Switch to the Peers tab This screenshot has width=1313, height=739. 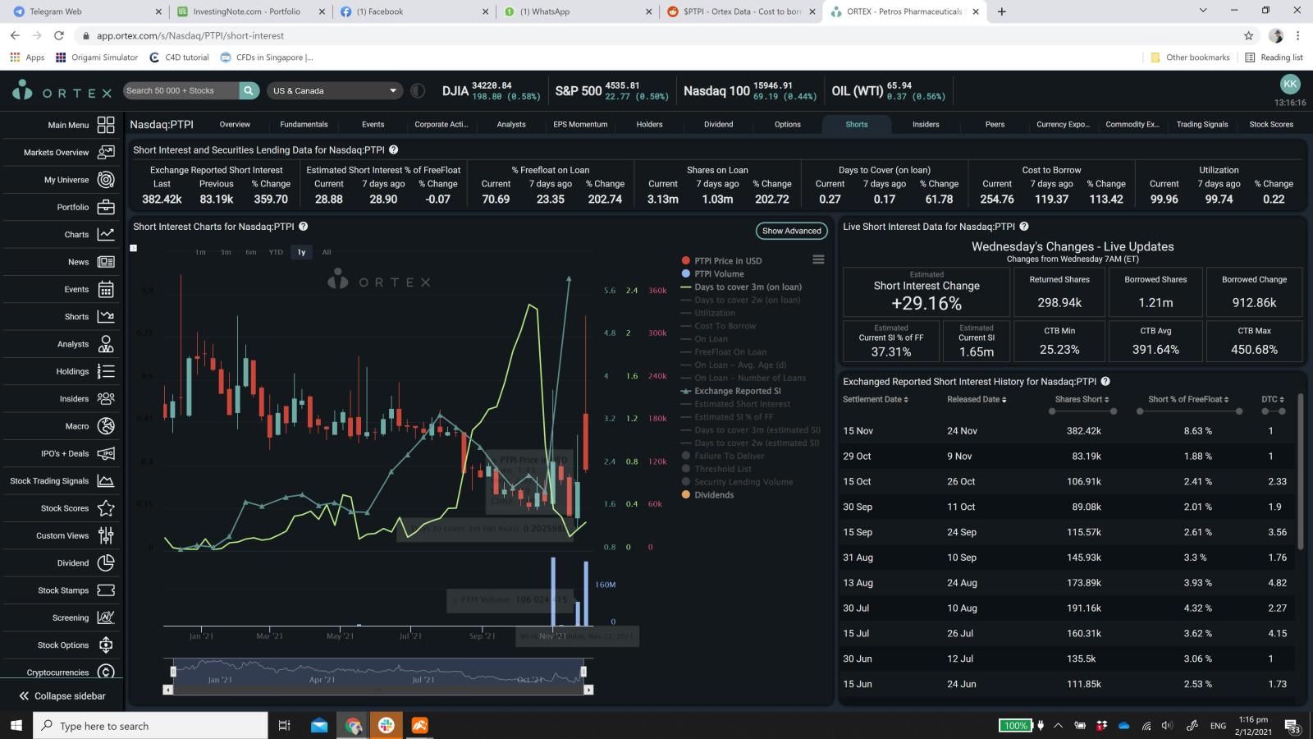(995, 125)
